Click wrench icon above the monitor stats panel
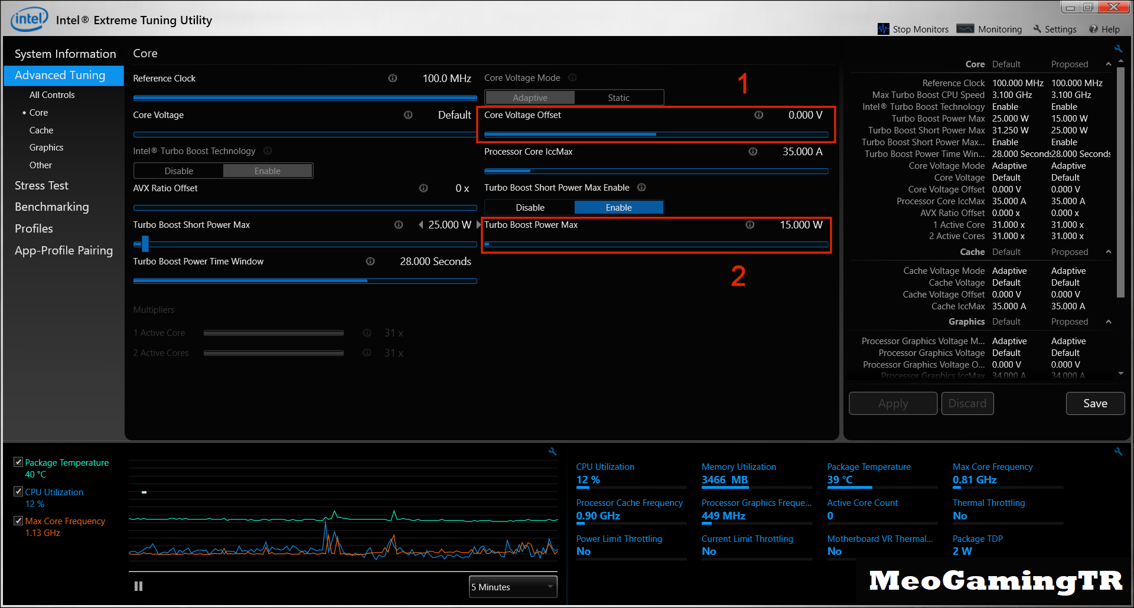 pos(1118,452)
